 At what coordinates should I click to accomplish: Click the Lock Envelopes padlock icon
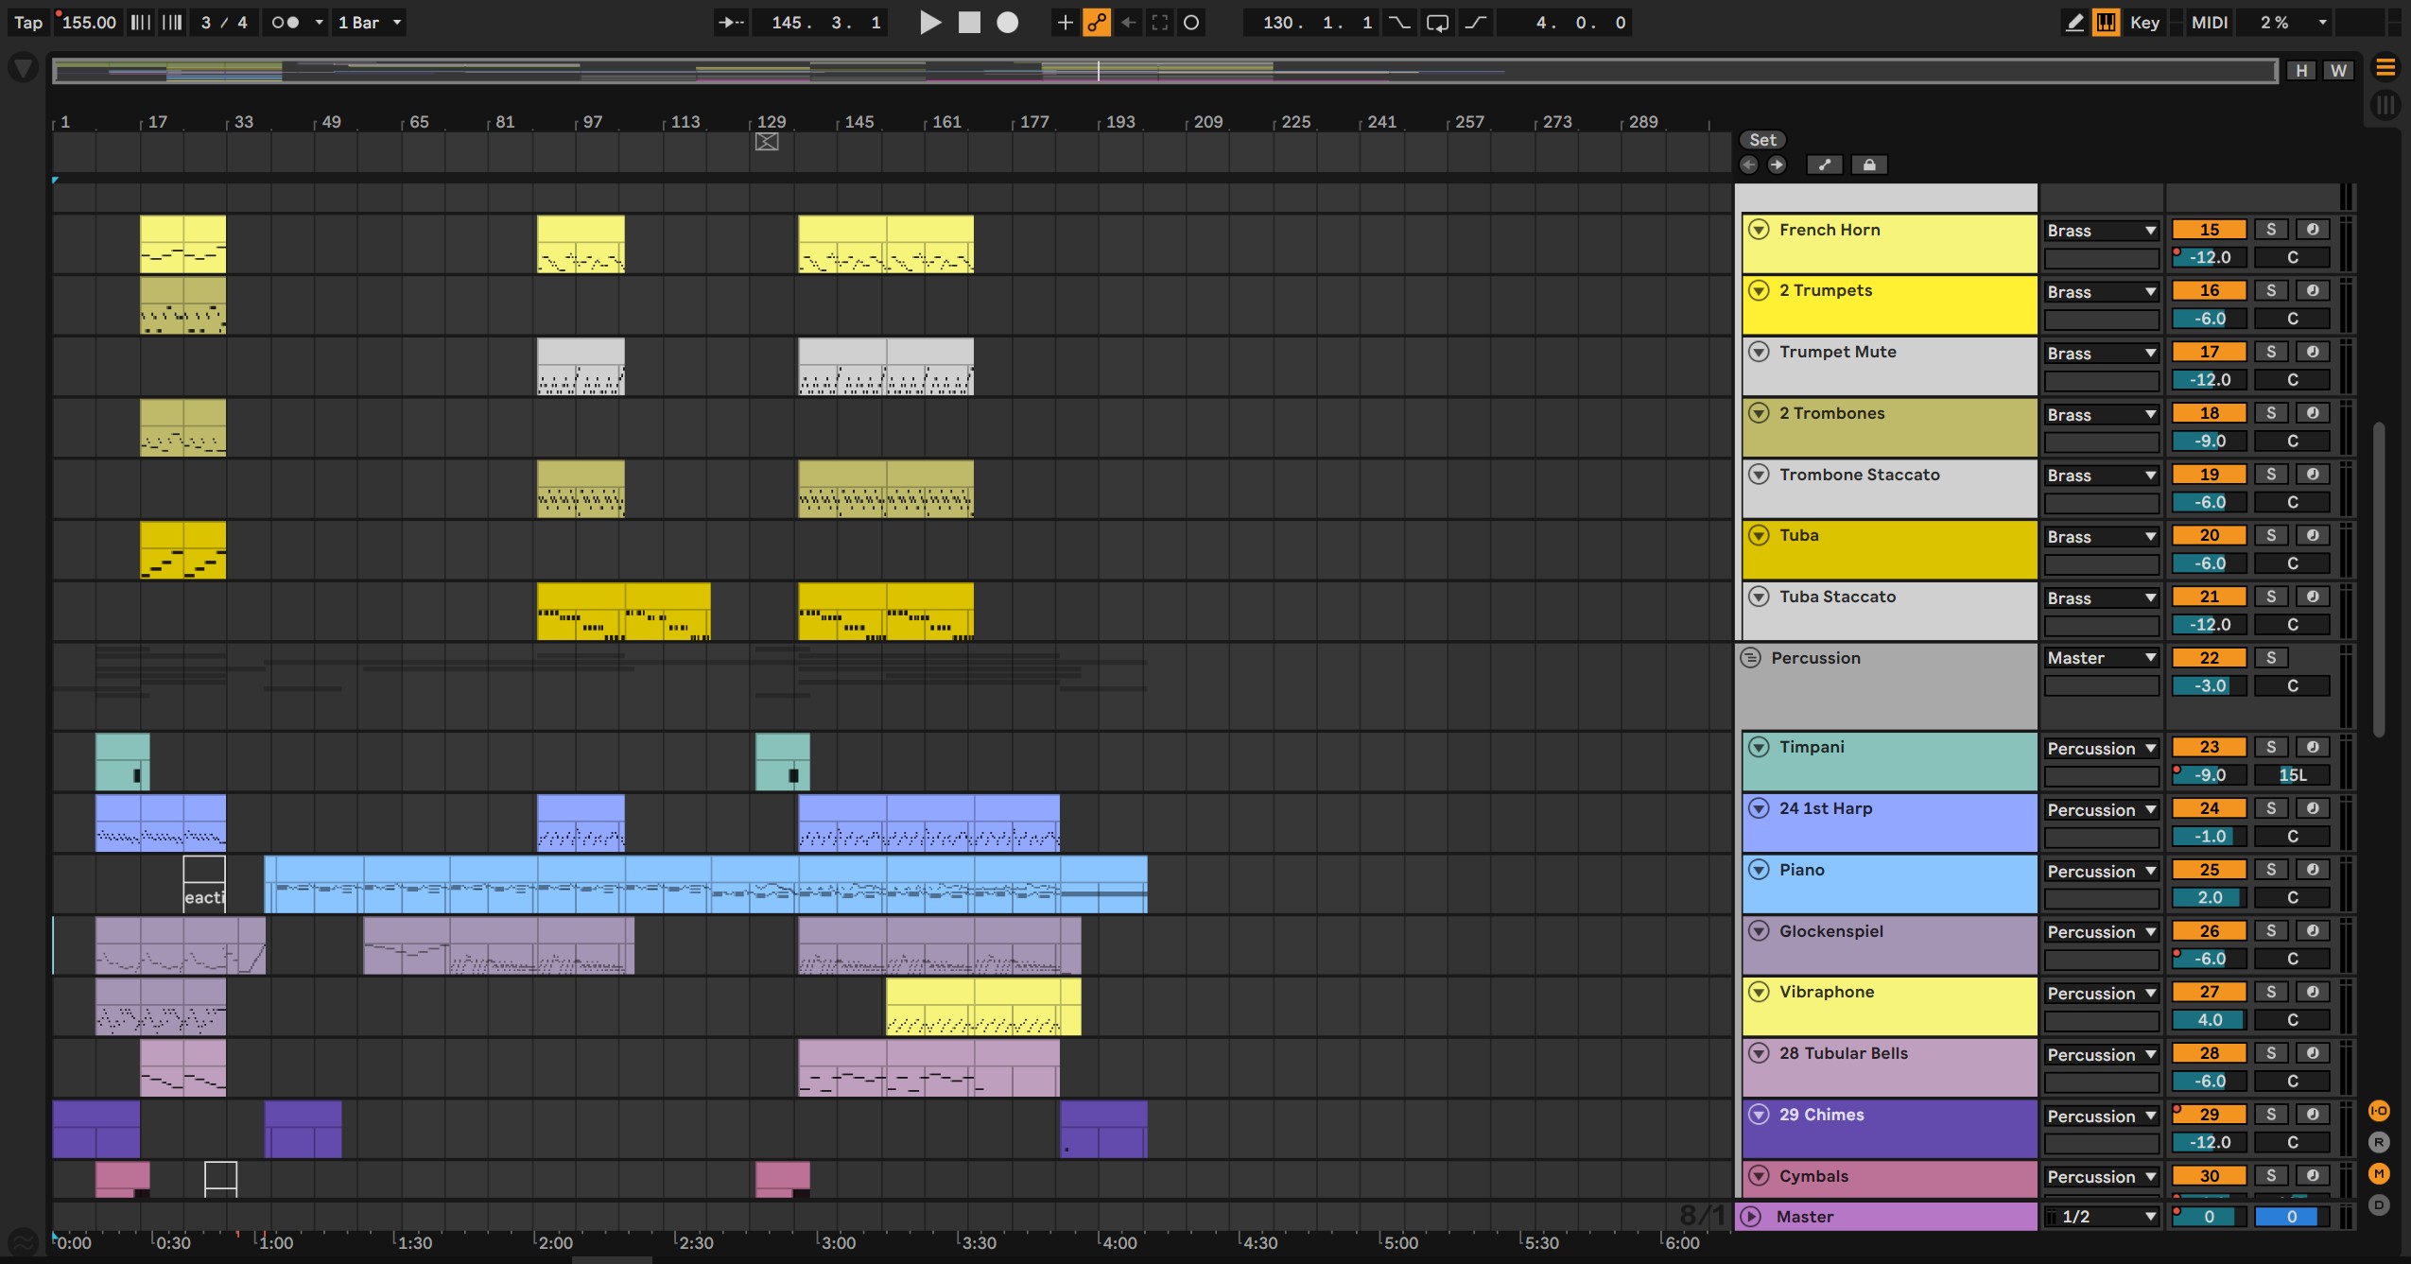[1869, 164]
